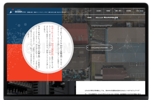Open the 実績・事例 navigation item
This screenshot has height=100, width=152.
pyautogui.click(x=118, y=11)
